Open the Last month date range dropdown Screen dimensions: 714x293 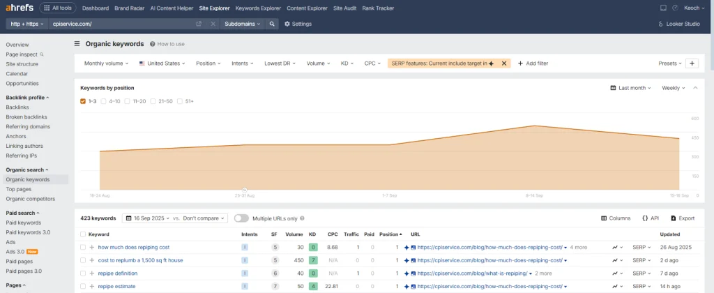630,88
